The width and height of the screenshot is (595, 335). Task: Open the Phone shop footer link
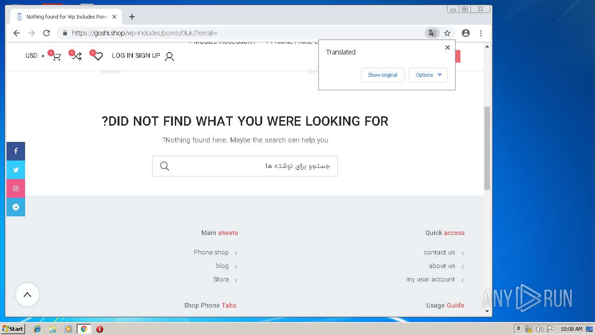pyautogui.click(x=211, y=252)
